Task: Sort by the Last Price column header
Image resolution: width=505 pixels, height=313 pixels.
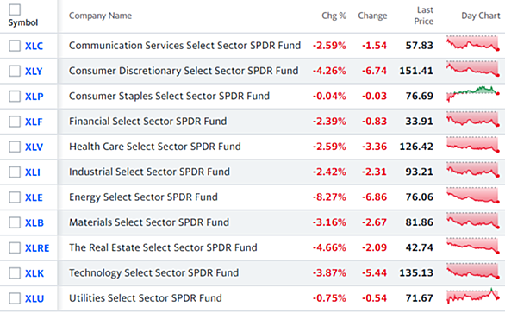Action: pyautogui.click(x=424, y=16)
